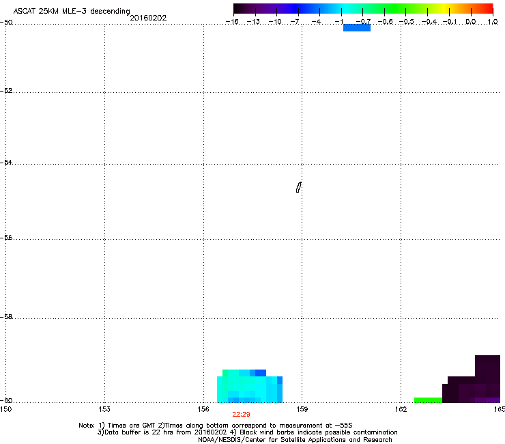Image resolution: width=505 pixels, height=444 pixels.
Task: Click the latitude label -54
Action: coord(6,162)
